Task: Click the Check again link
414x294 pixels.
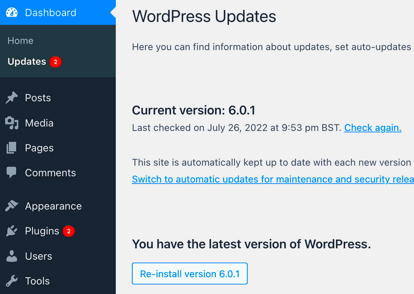Action: 373,128
